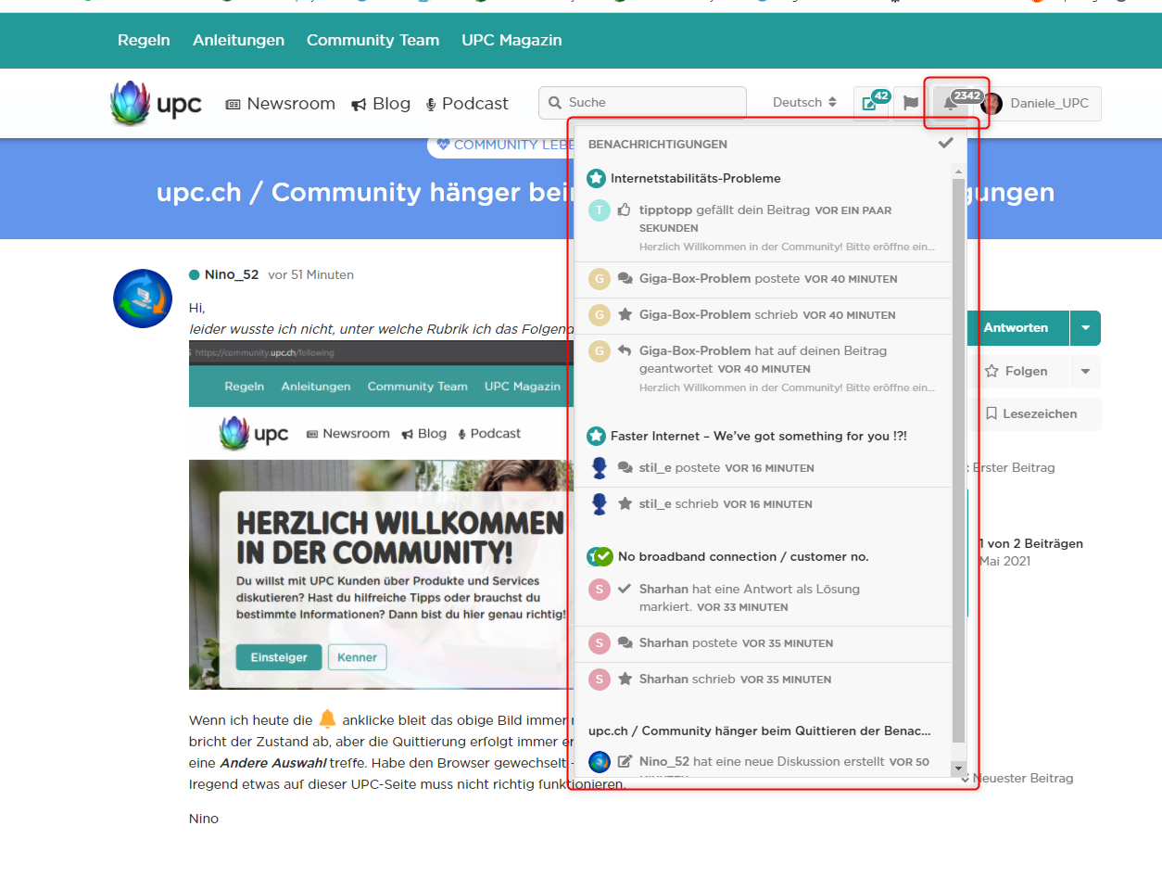Click the flag reports icon
The height and width of the screenshot is (877, 1162).
[911, 104]
